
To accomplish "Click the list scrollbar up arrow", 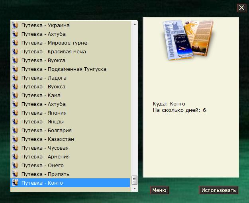I will [x=135, y=24].
